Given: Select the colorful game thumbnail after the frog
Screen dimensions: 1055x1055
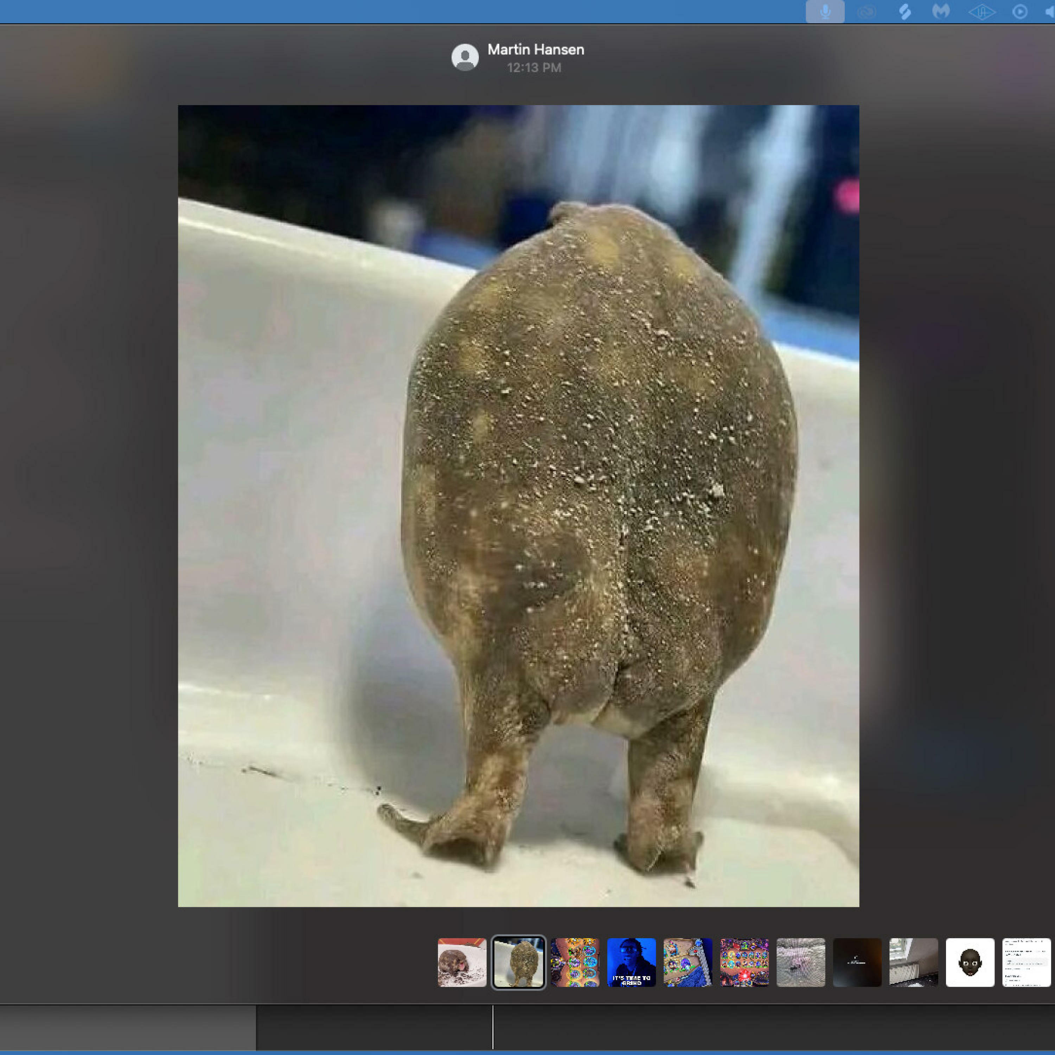Looking at the screenshot, I should 575,962.
